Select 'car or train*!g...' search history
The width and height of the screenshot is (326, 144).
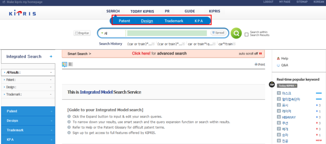200,44
